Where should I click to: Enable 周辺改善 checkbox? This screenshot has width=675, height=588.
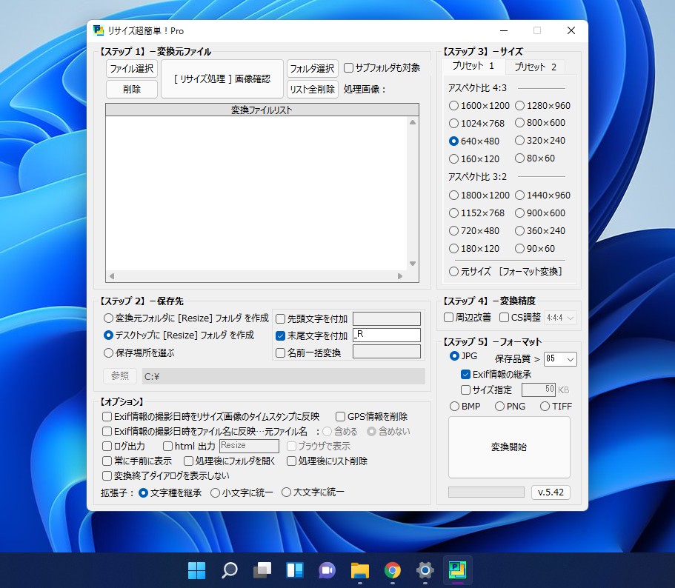(468, 317)
